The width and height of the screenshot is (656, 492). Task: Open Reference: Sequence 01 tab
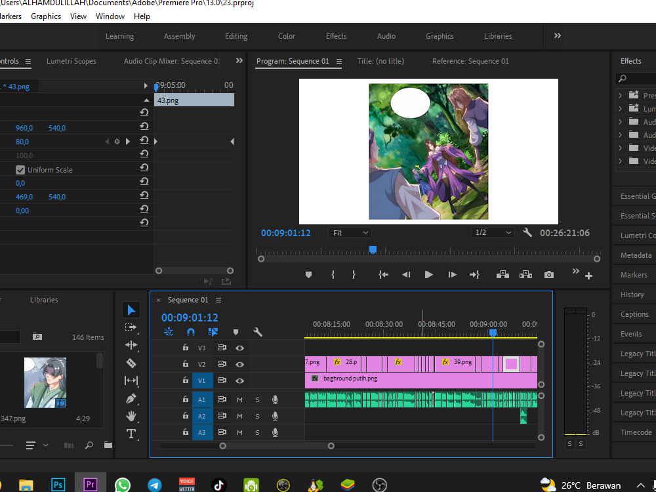click(x=470, y=61)
